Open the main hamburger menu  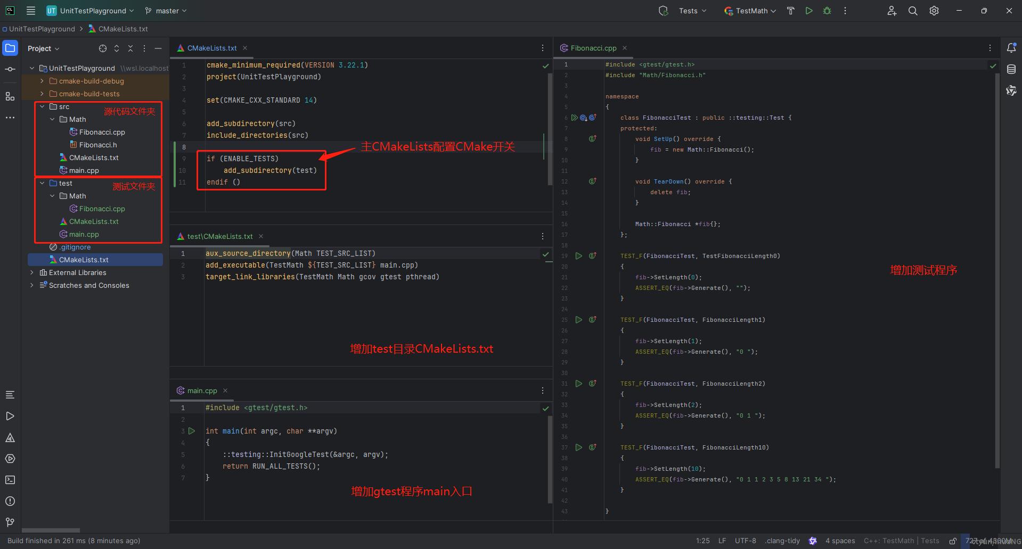tap(31, 11)
